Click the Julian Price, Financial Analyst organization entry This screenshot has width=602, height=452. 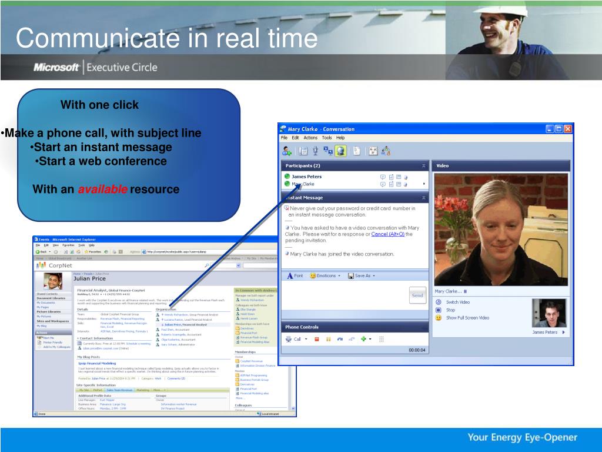(x=186, y=325)
